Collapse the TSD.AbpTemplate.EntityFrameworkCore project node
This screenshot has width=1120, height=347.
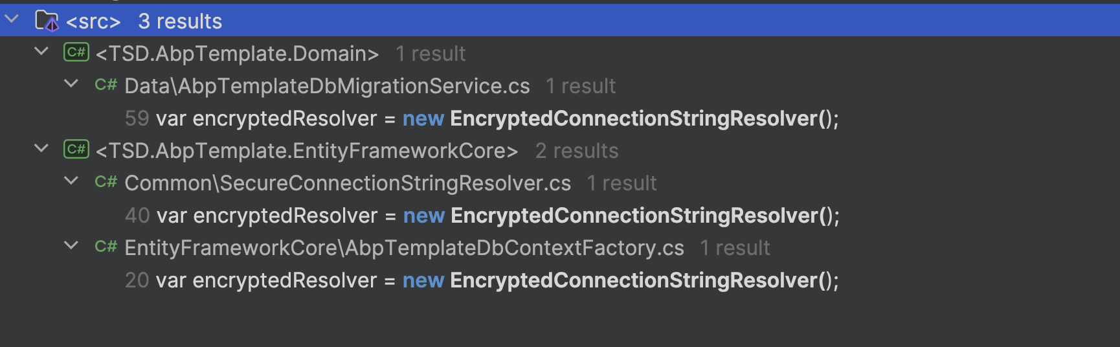(41, 148)
